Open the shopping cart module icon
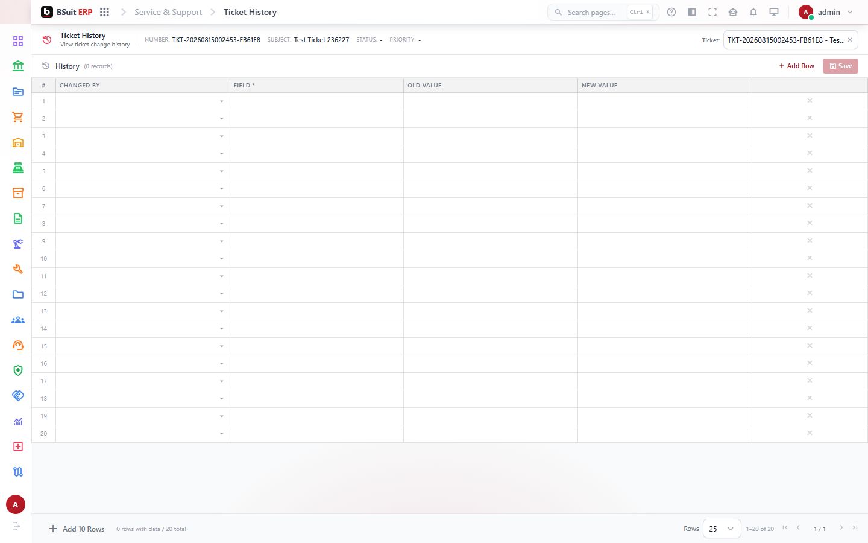868x543 pixels. coord(18,117)
